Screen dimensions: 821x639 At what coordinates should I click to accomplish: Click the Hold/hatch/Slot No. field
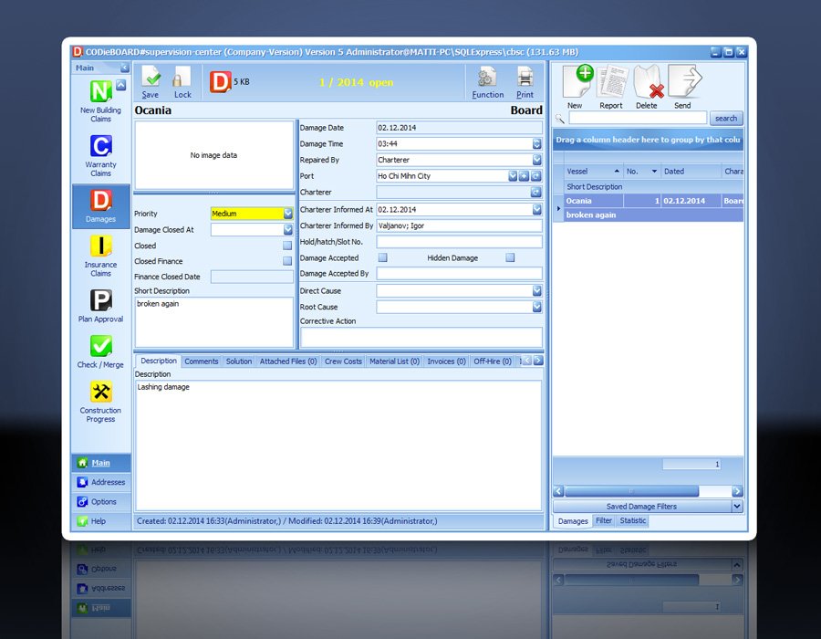pos(459,242)
